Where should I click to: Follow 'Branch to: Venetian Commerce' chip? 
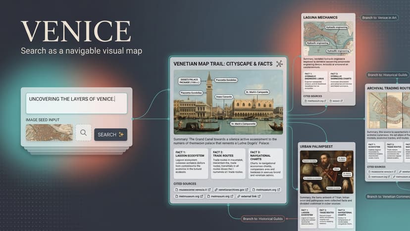click(388, 196)
